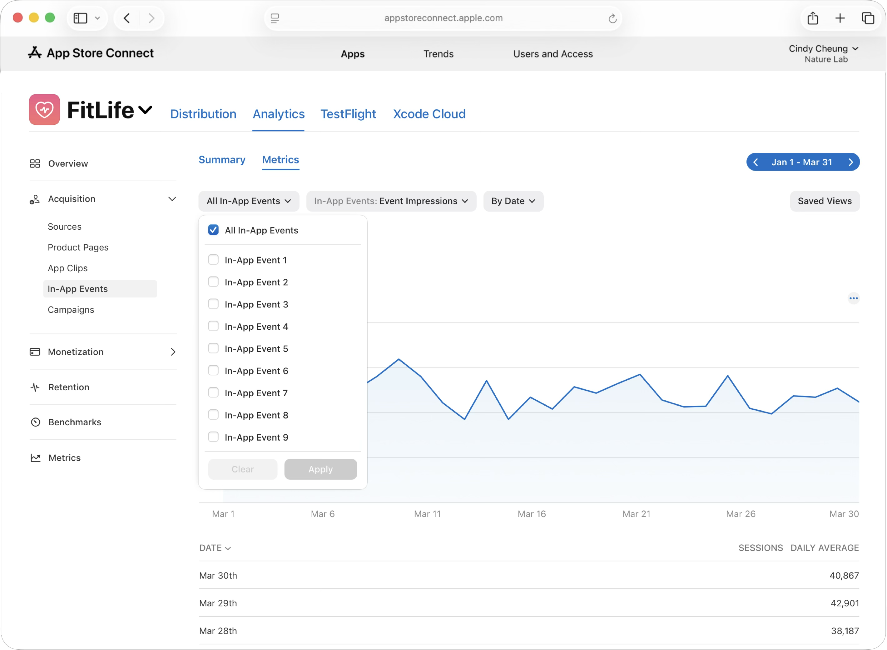Click the three-dot chart options icon
This screenshot has height=650, width=887.
(853, 298)
